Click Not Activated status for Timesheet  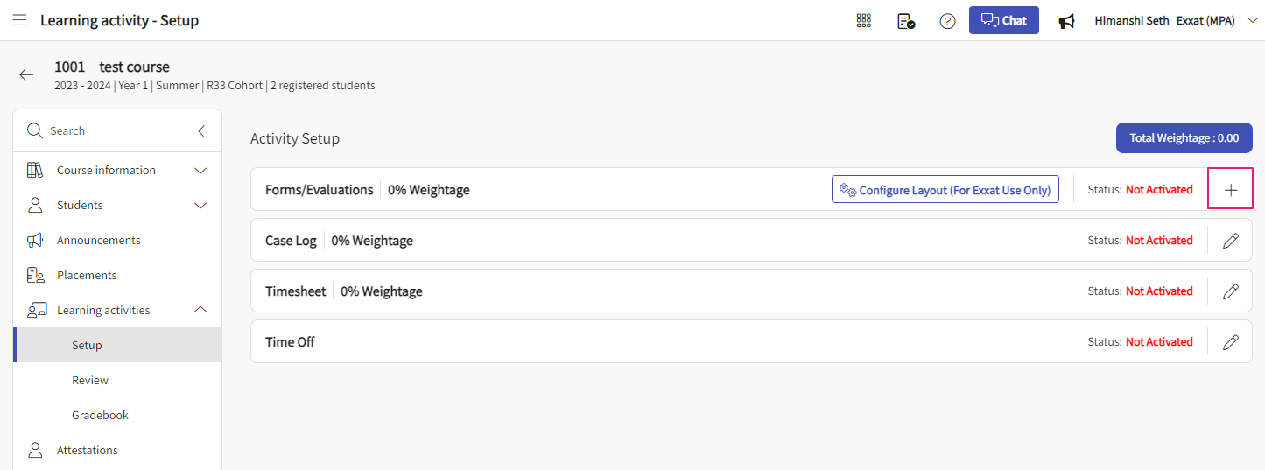tap(1159, 291)
